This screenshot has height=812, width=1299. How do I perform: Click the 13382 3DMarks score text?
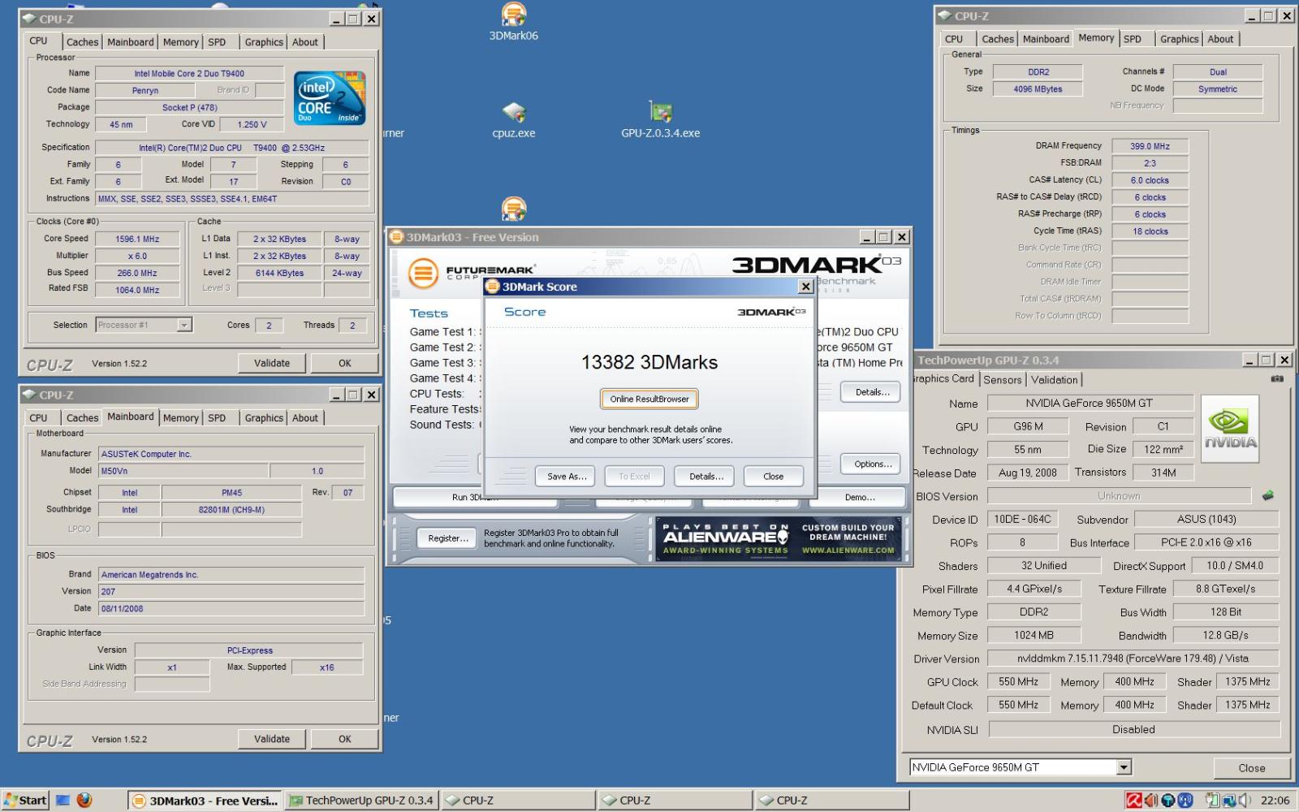pyautogui.click(x=649, y=362)
